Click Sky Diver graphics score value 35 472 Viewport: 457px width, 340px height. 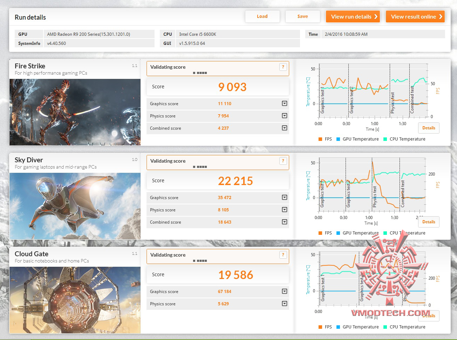(225, 198)
